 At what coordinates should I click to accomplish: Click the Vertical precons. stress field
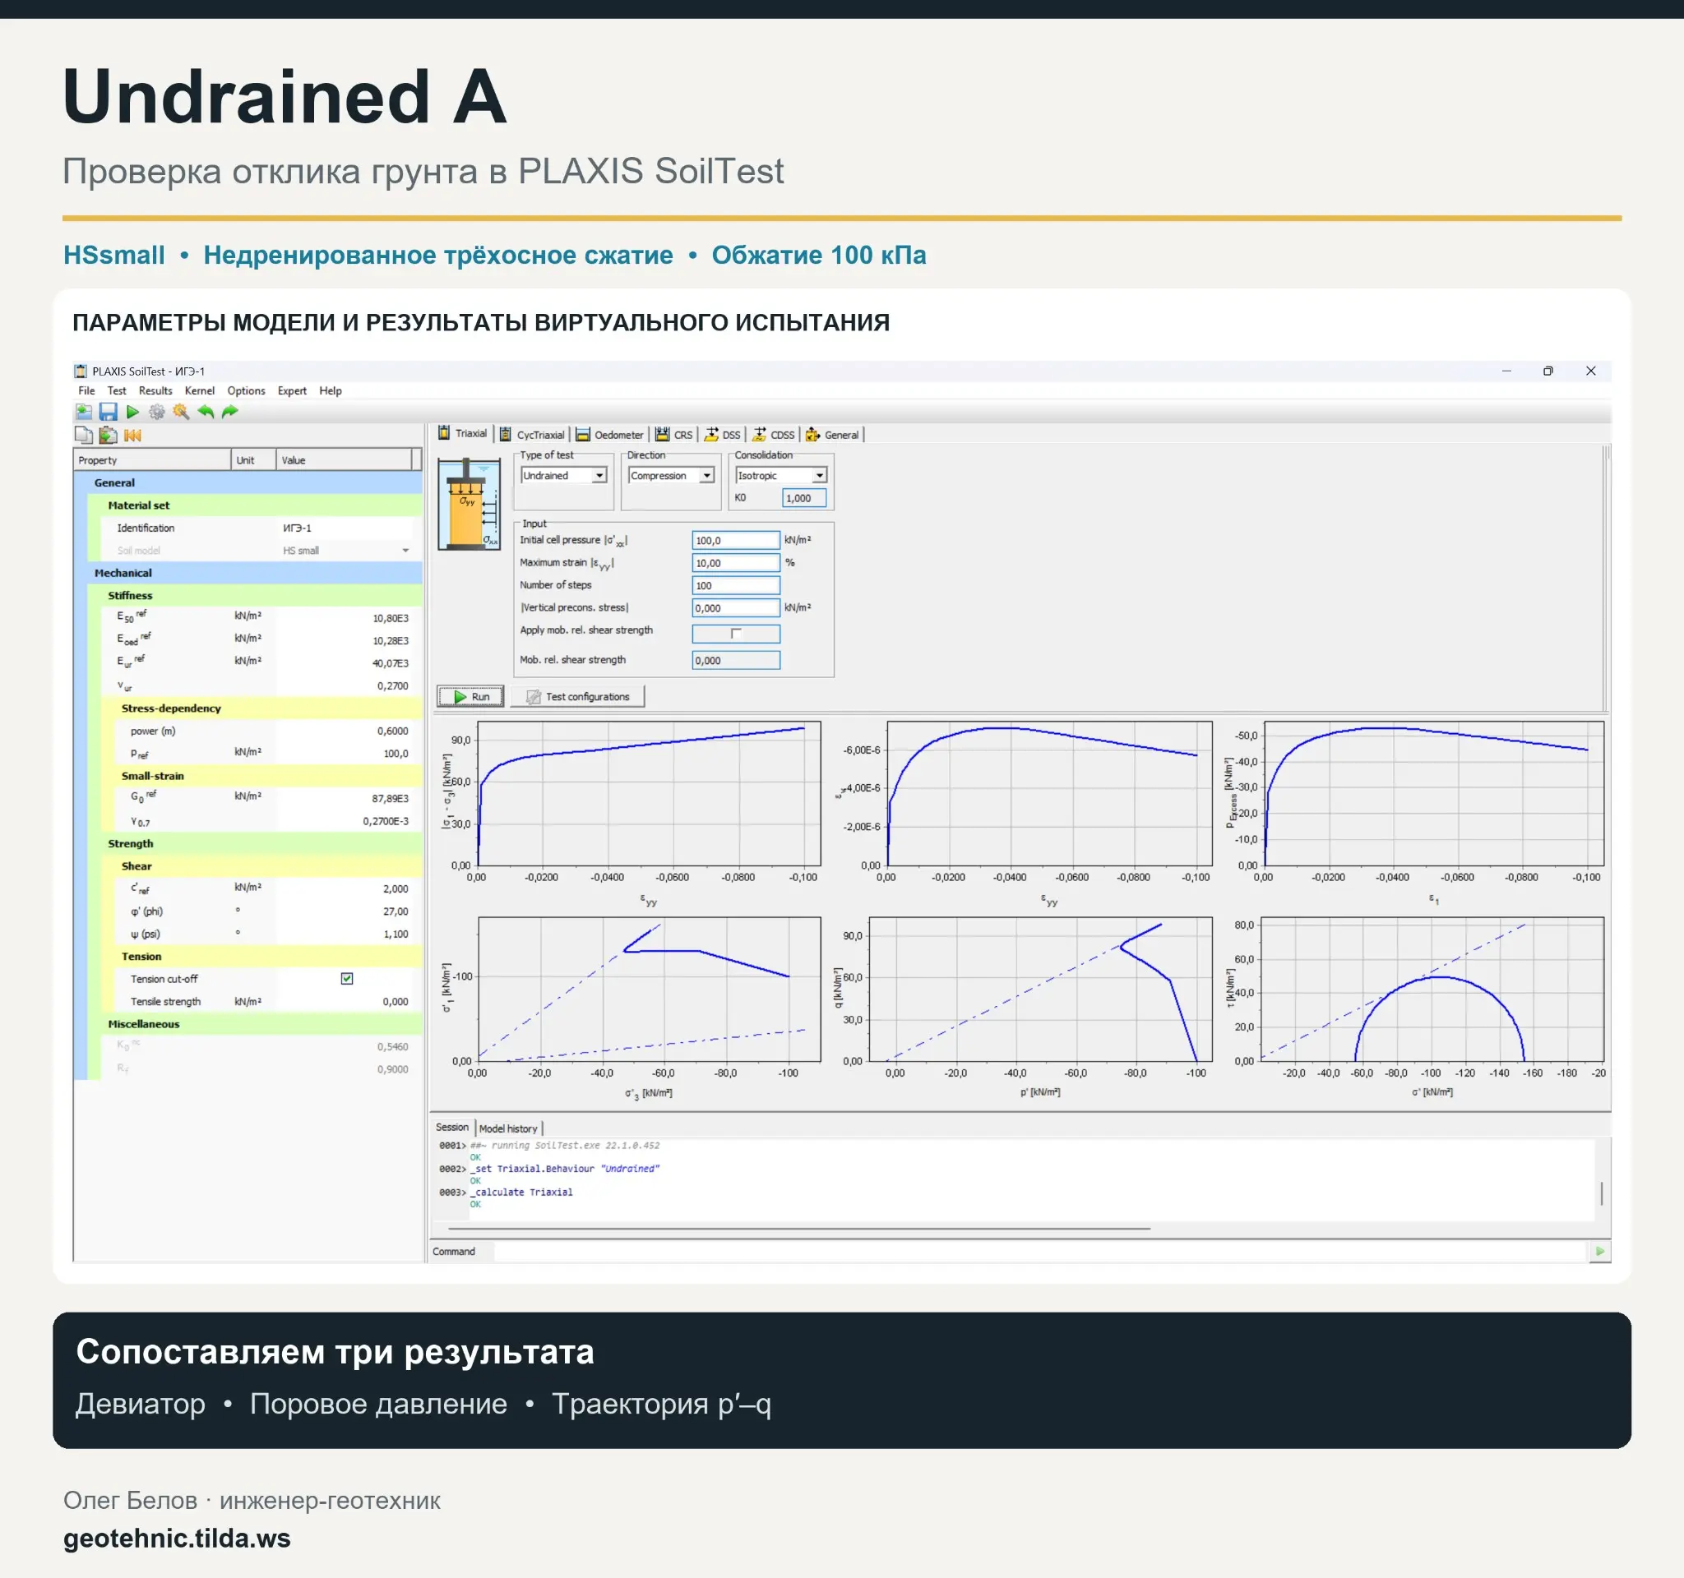pos(736,608)
